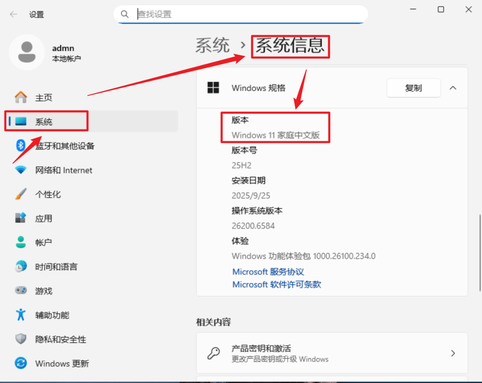This screenshot has height=383, width=482.
Task: Click the back arrow at top left
Action: [x=13, y=14]
